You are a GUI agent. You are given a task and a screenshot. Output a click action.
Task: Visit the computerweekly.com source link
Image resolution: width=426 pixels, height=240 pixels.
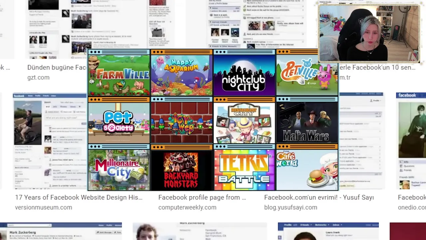tap(187, 207)
